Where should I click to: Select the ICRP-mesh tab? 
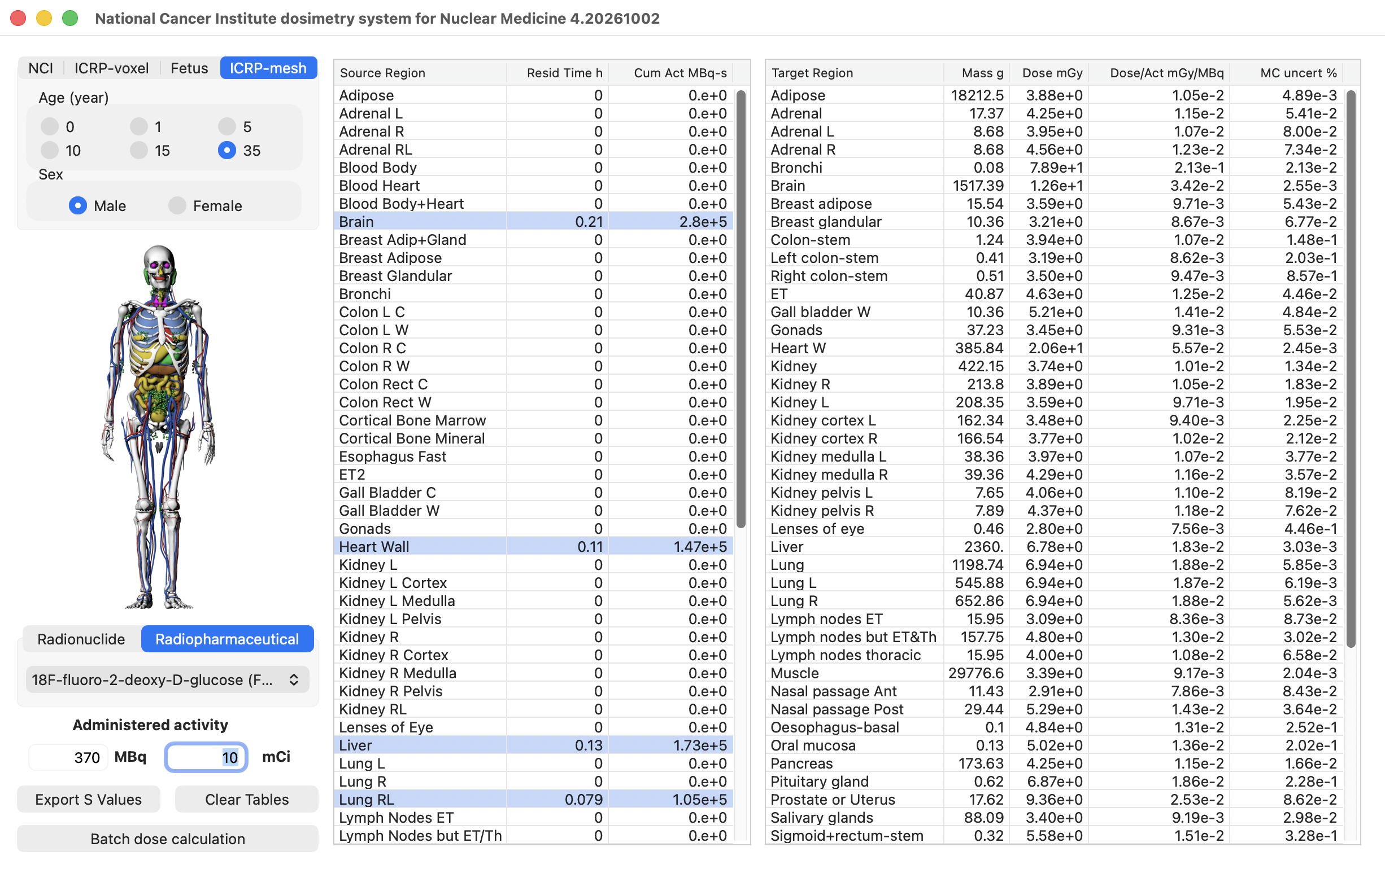[x=269, y=68]
